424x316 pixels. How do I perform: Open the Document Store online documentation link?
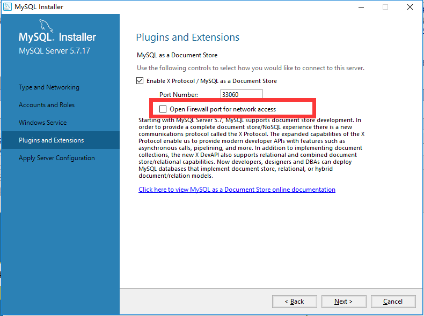point(237,190)
